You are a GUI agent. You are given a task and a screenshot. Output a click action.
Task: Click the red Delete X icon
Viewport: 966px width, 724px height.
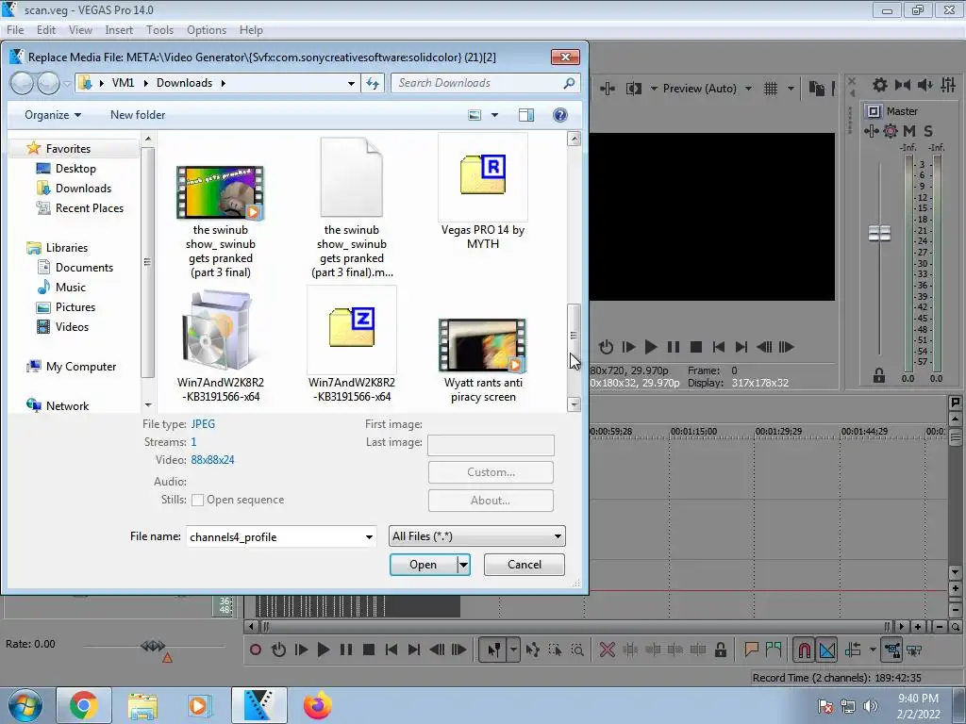[607, 650]
